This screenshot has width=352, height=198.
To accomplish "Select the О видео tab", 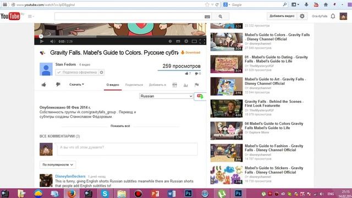I will [113, 85].
